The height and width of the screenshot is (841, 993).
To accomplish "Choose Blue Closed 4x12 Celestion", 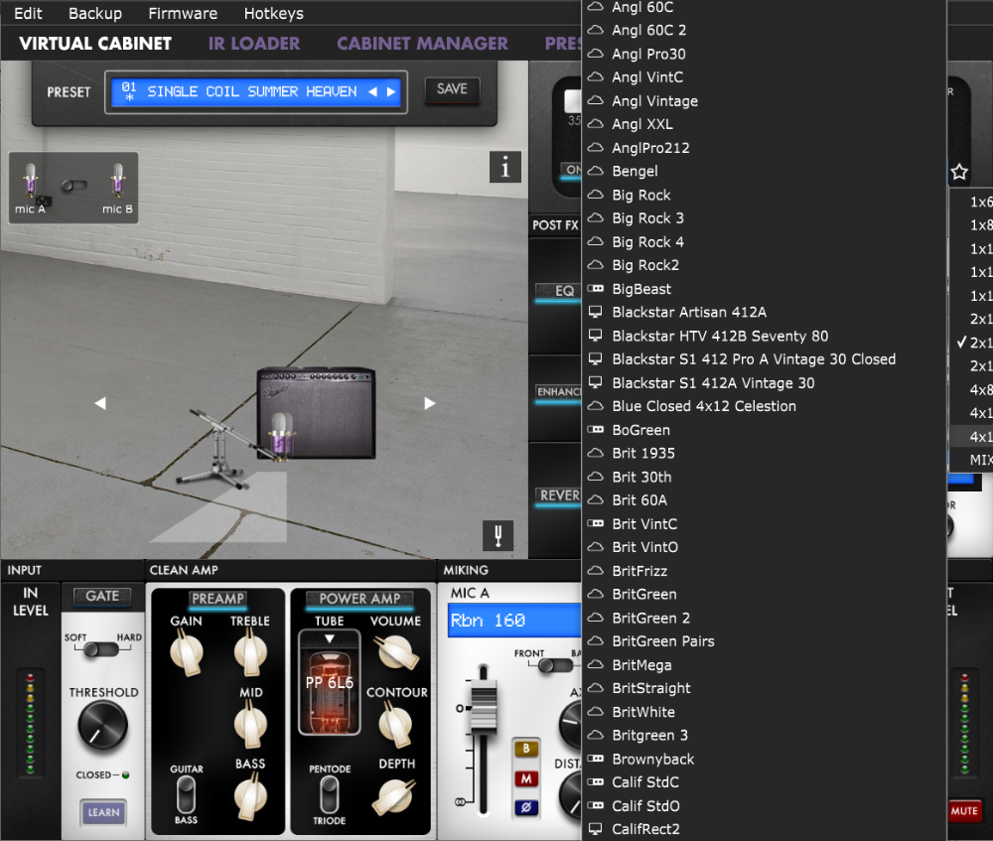I will (x=764, y=406).
